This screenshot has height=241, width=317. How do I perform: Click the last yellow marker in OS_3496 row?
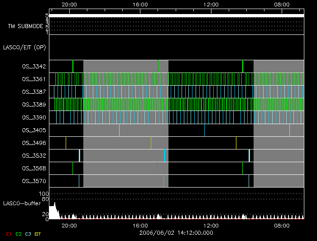(236, 143)
